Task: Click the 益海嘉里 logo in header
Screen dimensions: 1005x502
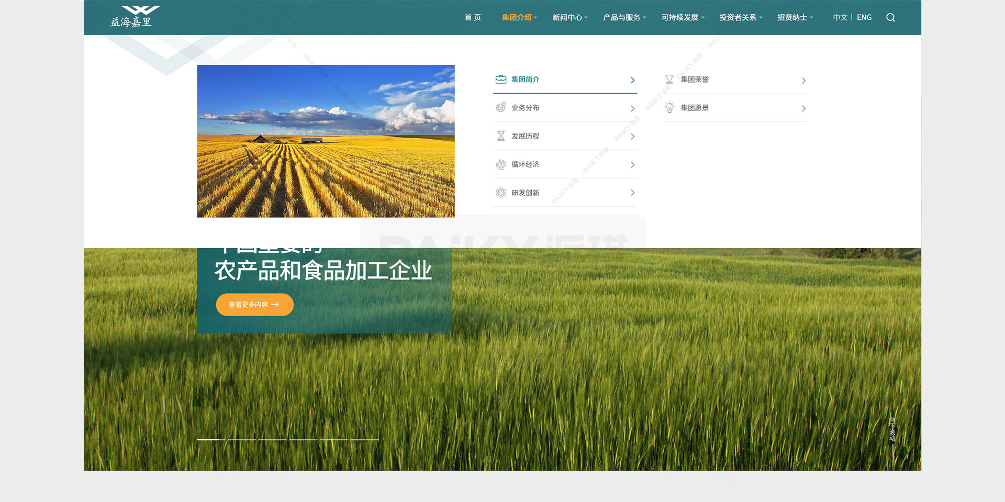Action: (134, 17)
